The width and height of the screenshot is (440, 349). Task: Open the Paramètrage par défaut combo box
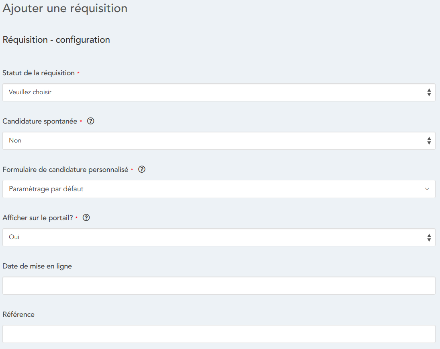[217, 189]
